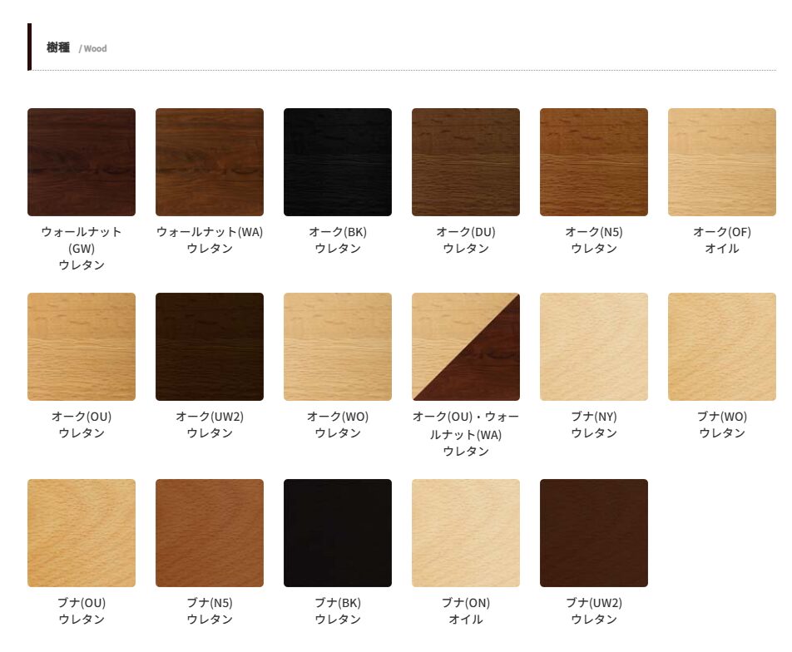Click the dark ブナ(UW2) swatch
Viewport: 792px width, 652px height.
point(594,533)
